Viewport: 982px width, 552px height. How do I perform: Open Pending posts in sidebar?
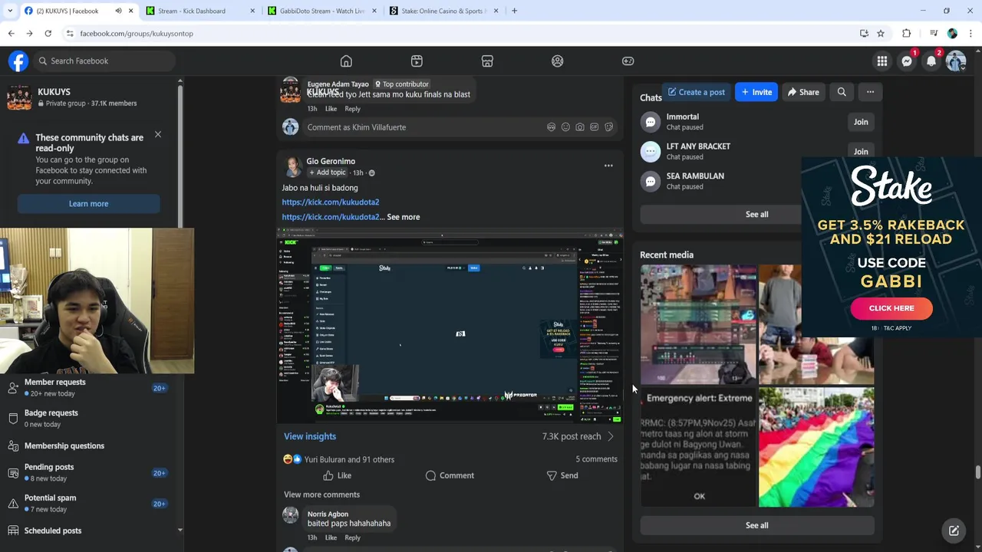pyautogui.click(x=90, y=472)
